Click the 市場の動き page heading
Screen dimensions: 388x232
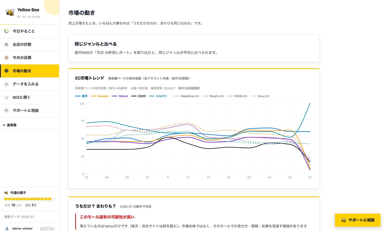[x=82, y=13]
